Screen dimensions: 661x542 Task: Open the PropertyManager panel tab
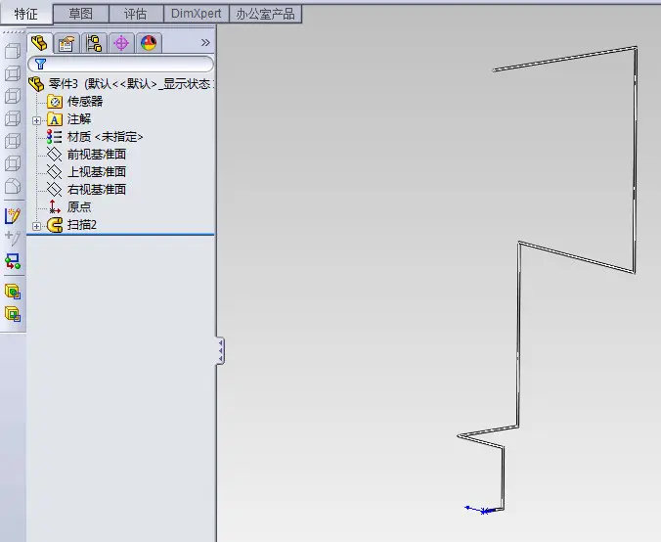coord(66,43)
